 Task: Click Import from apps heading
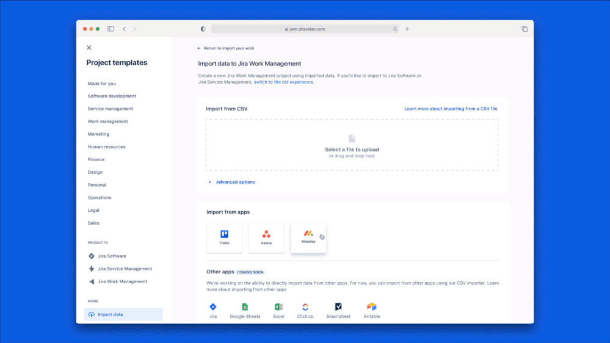(x=228, y=212)
